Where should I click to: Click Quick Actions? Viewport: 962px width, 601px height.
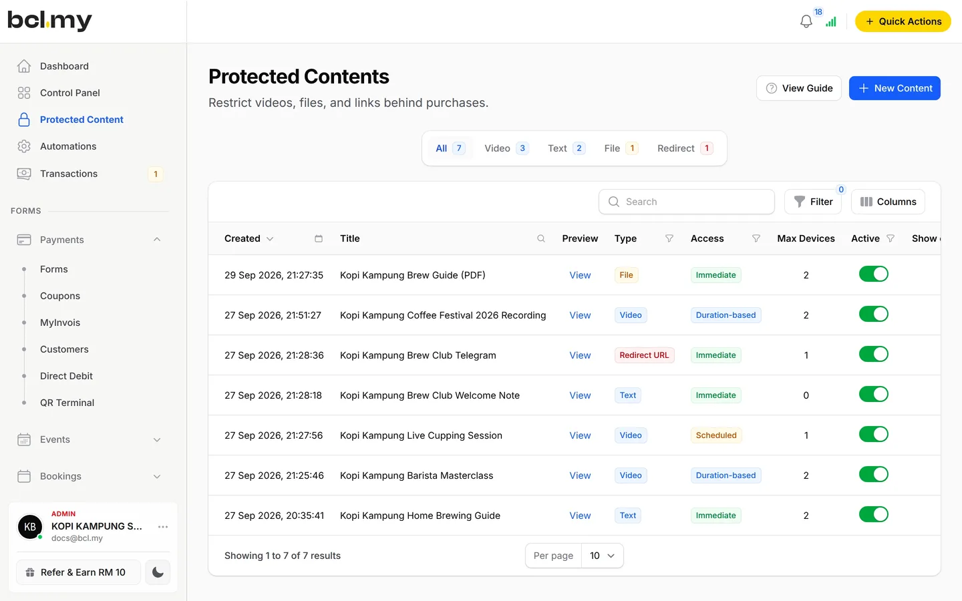pyautogui.click(x=903, y=21)
